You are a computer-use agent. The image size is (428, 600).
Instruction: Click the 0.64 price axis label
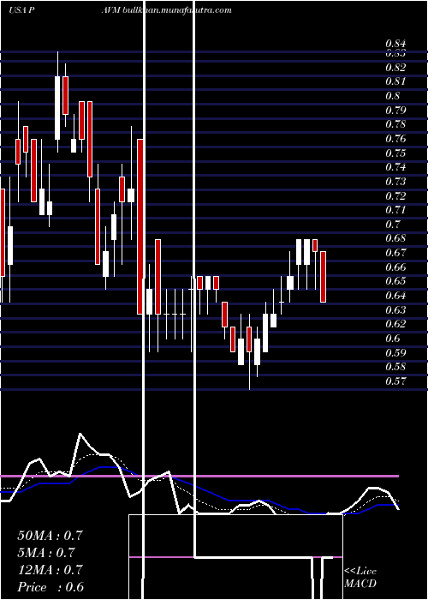point(395,296)
